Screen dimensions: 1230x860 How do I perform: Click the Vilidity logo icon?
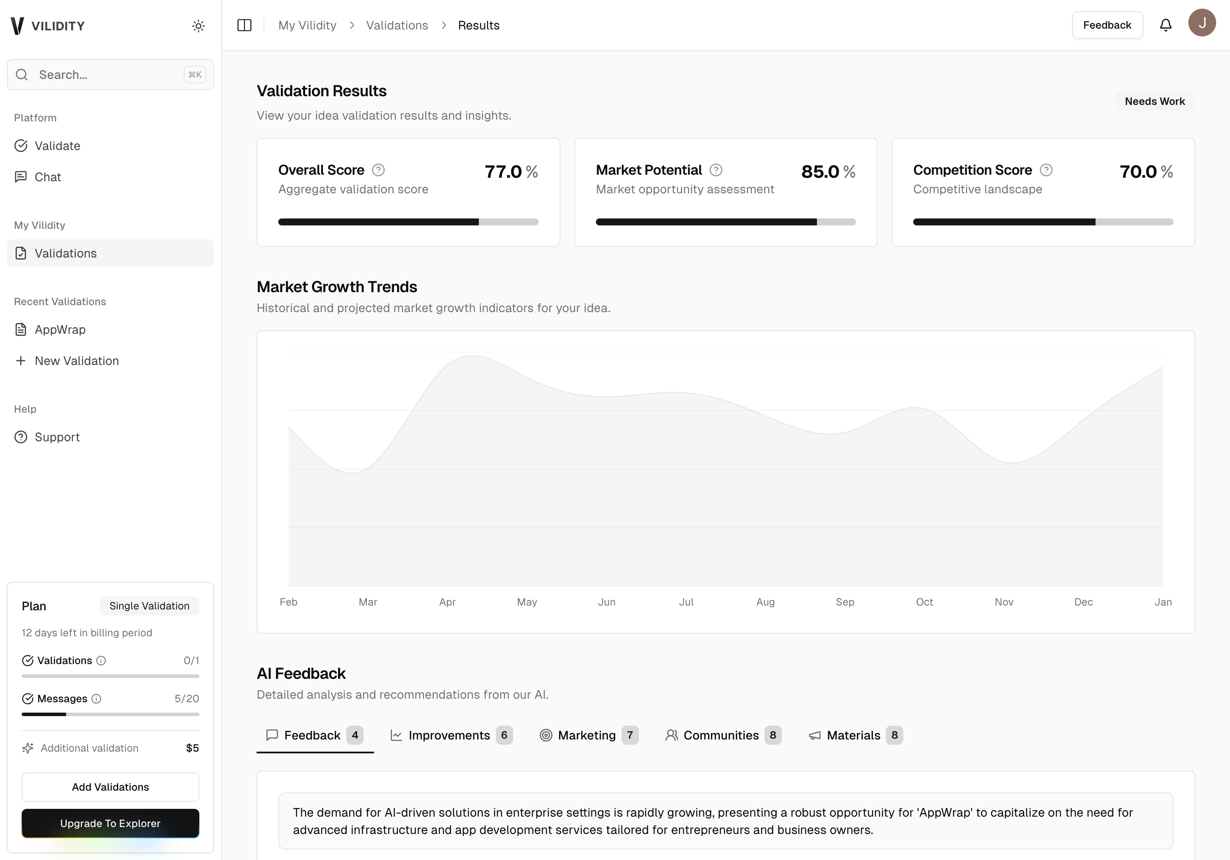click(16, 25)
